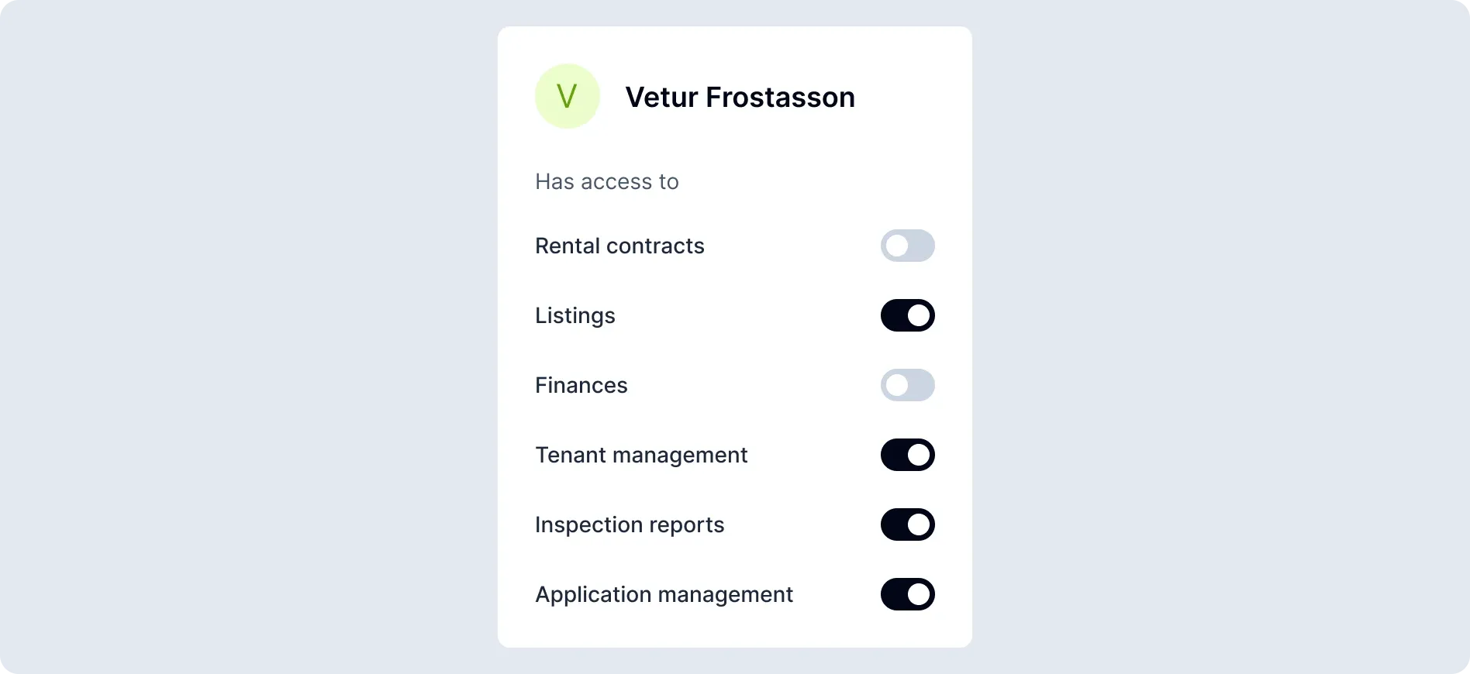Enable the Rental contracts toggle
The width and height of the screenshot is (1470, 674).
[x=907, y=246]
